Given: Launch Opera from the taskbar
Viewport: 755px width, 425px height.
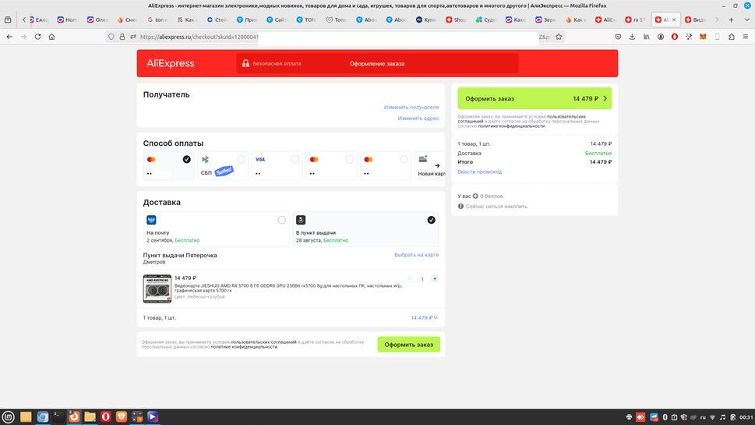Looking at the screenshot, I should [105, 416].
